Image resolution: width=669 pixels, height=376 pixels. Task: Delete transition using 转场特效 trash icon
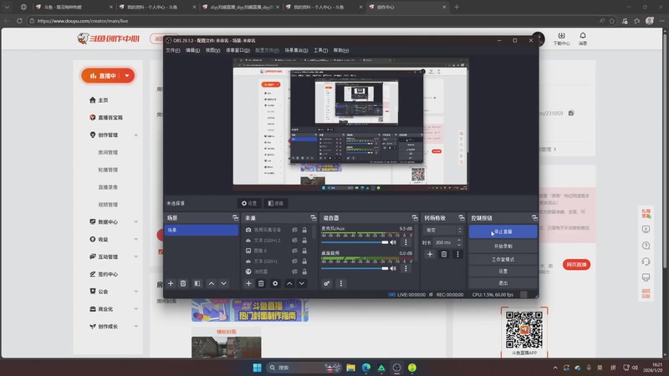[x=444, y=254]
